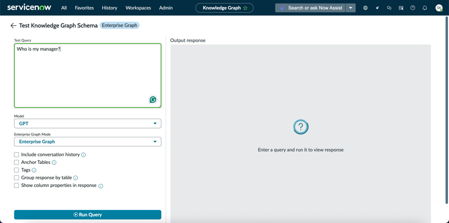Click info icon beside Anchor Tables
Screen dimensions: 449x223
coord(54,162)
